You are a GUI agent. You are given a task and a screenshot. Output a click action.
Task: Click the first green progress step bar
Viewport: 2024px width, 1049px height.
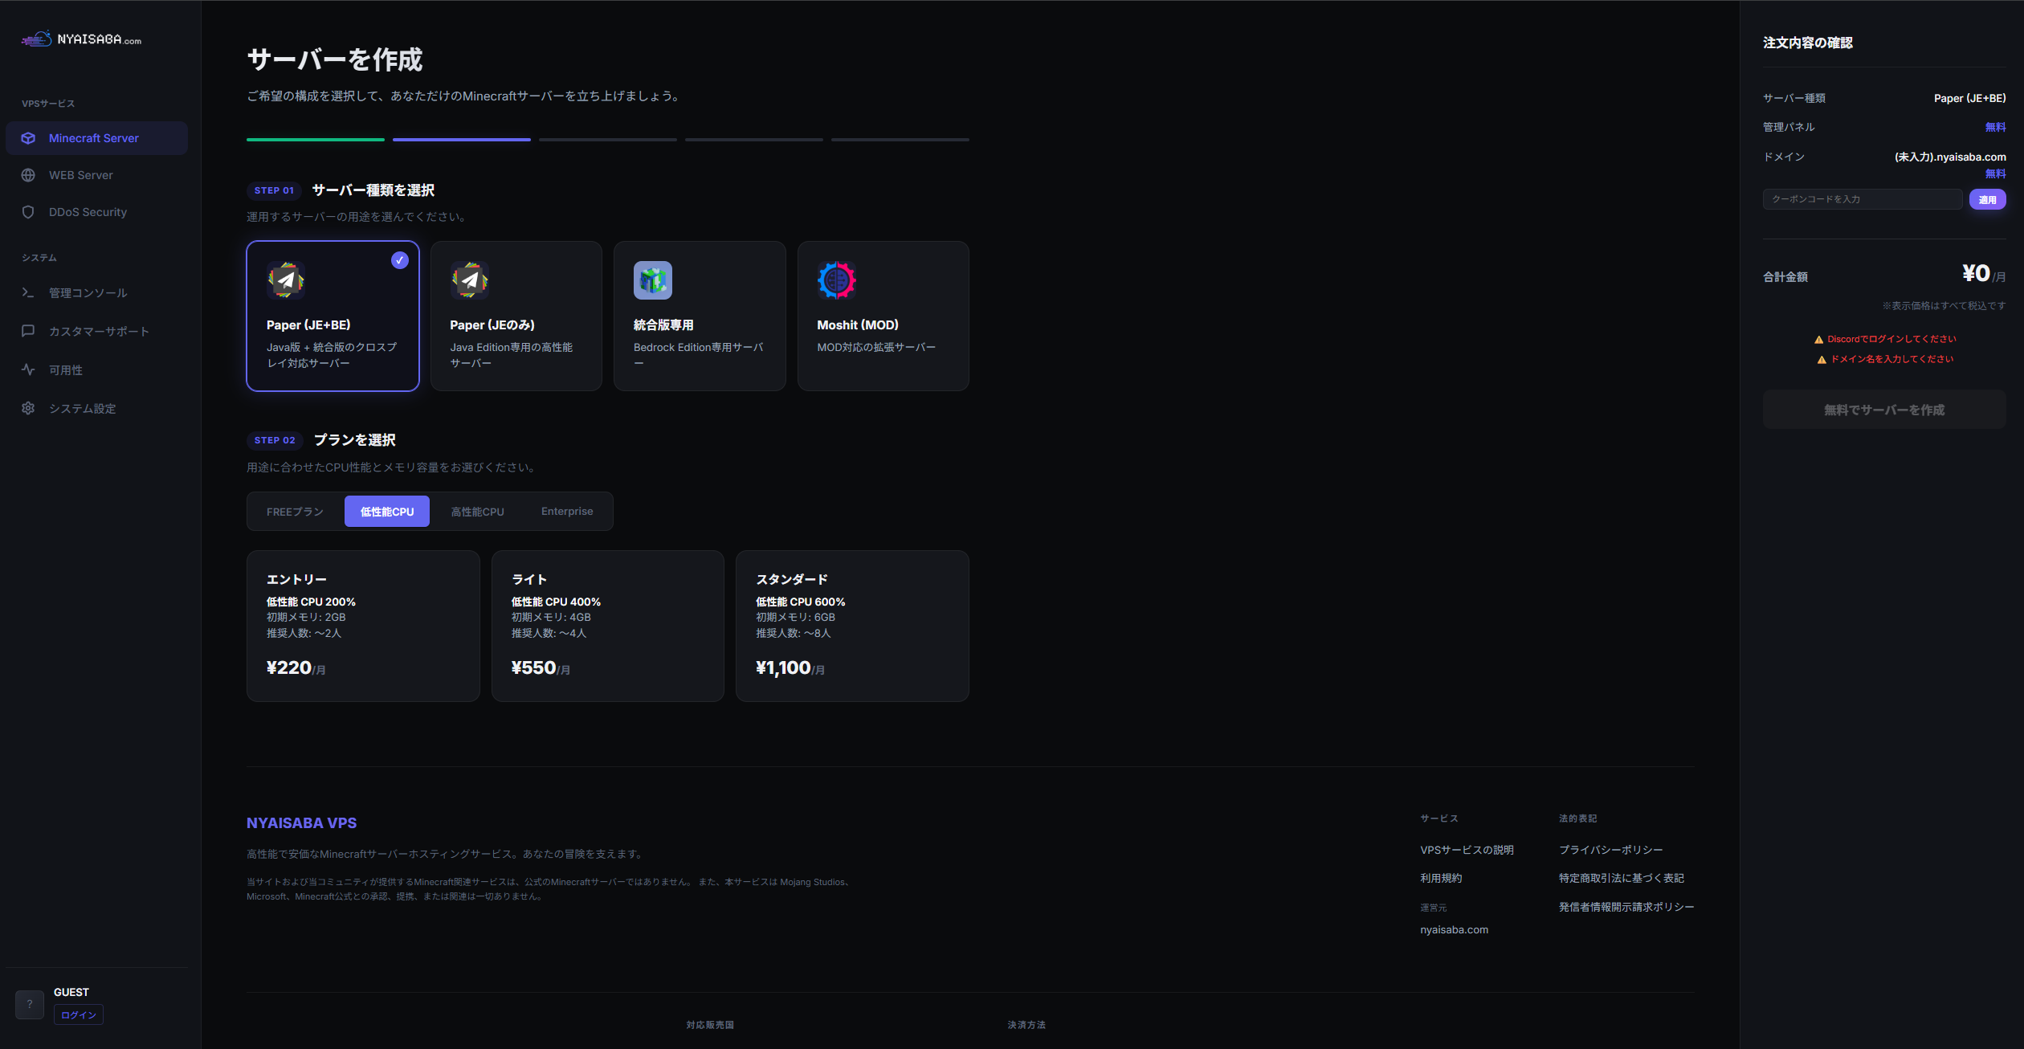(x=316, y=140)
